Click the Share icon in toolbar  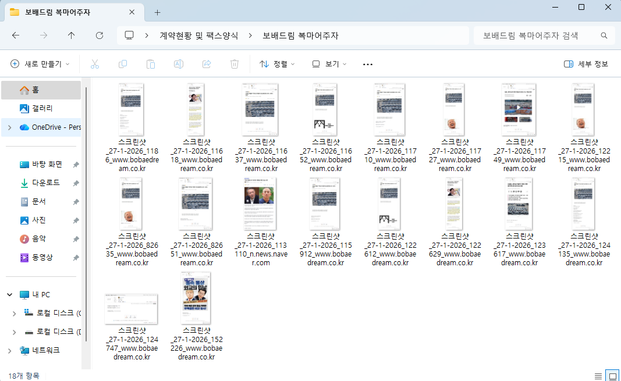(207, 64)
